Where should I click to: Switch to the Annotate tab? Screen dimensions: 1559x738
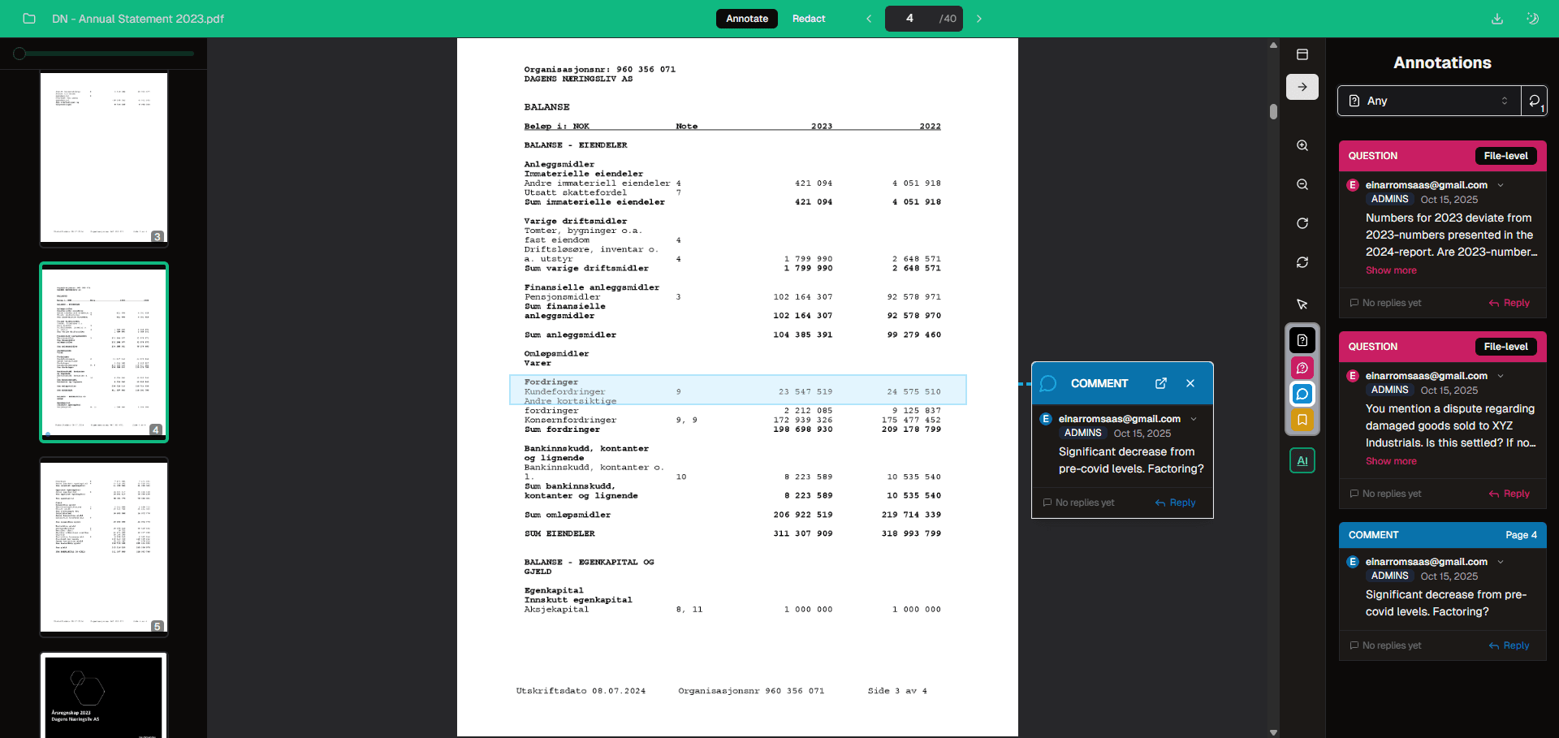click(746, 19)
